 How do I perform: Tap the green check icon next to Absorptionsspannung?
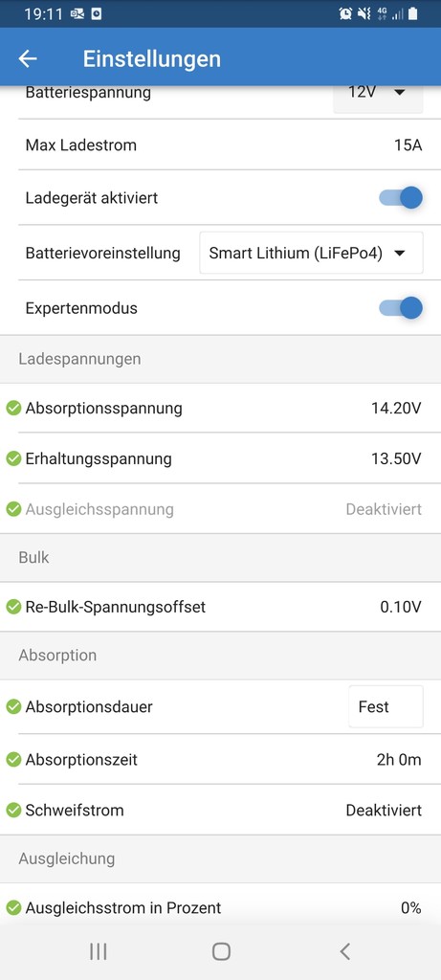pyautogui.click(x=13, y=408)
